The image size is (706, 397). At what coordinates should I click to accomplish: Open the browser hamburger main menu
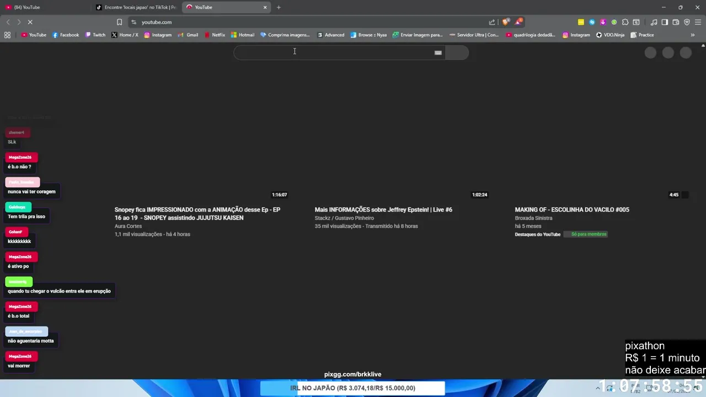[698, 22]
